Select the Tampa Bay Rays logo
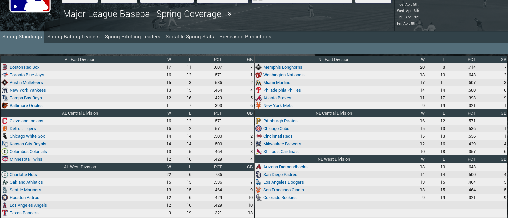508x218 pixels. (5, 98)
